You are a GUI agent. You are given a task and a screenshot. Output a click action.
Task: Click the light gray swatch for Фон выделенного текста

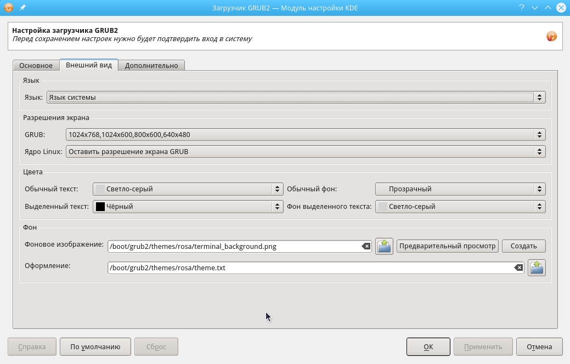382,206
